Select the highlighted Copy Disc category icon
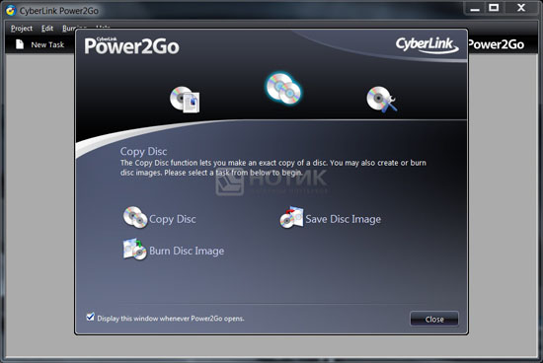The image size is (543, 363). coord(283,89)
